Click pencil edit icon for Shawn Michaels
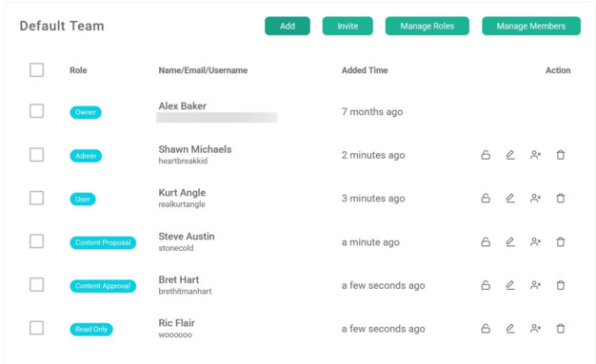This screenshot has height=364, width=596. click(510, 155)
